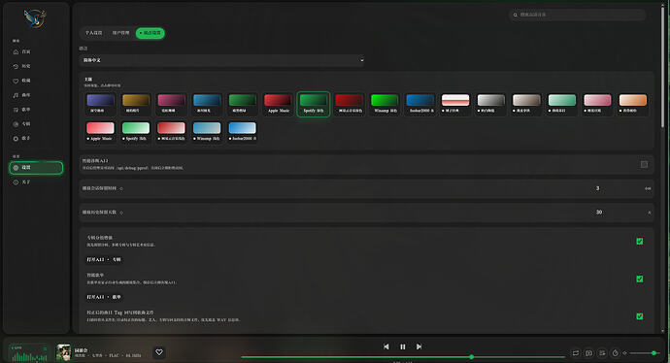Screen dimensions: 670x363
Task: Choose the dark gold theme swatch
Action: pyautogui.click(x=136, y=104)
